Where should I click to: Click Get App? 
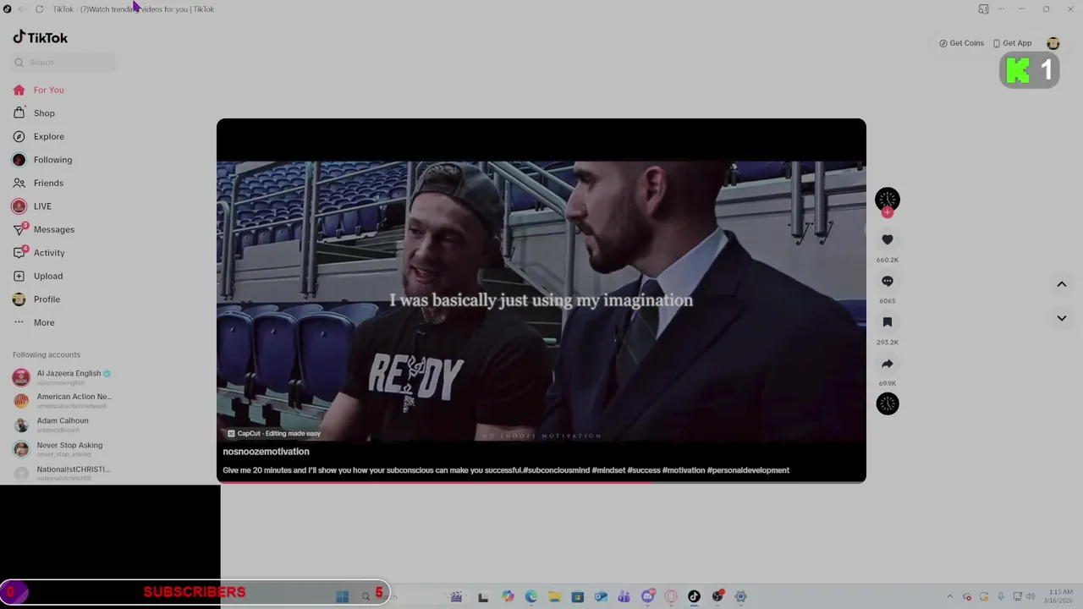pos(1012,43)
